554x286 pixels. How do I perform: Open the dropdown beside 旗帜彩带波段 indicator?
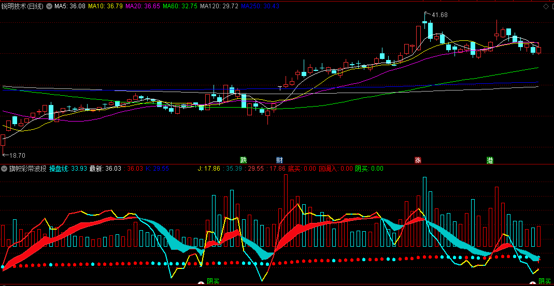4,169
